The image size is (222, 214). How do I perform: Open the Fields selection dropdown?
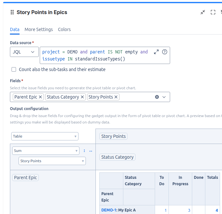click(x=164, y=97)
